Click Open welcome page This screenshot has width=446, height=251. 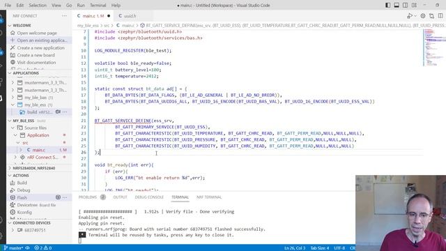(x=37, y=33)
